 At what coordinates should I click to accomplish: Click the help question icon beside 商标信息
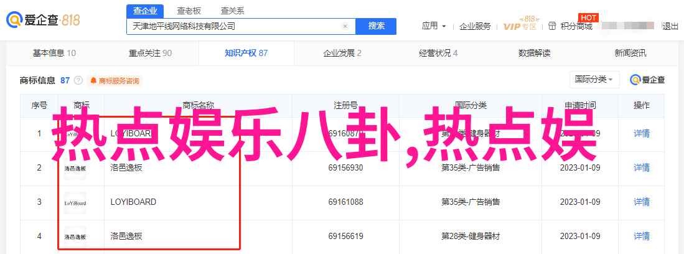coord(78,80)
